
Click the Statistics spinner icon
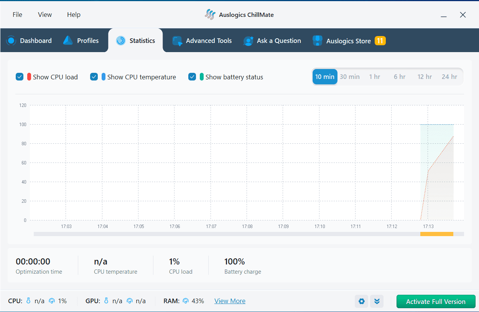click(121, 40)
